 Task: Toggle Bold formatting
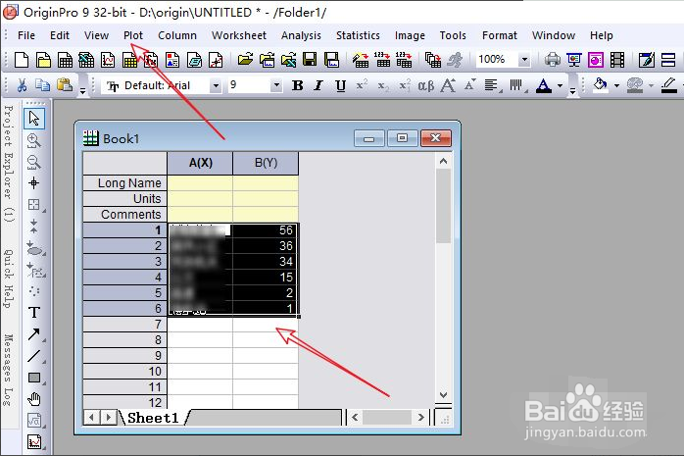[x=298, y=85]
